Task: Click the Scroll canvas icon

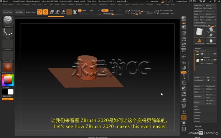Action: pos(184,27)
